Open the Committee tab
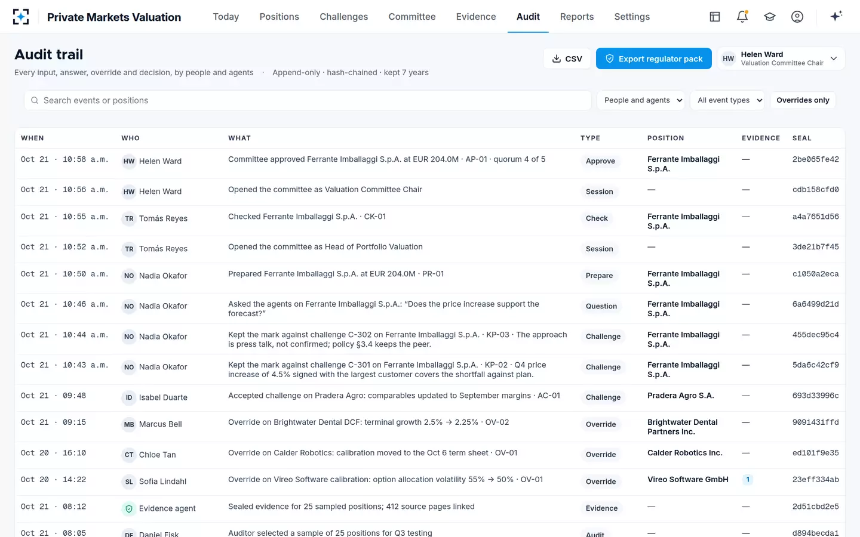The image size is (860, 537). [412, 17]
